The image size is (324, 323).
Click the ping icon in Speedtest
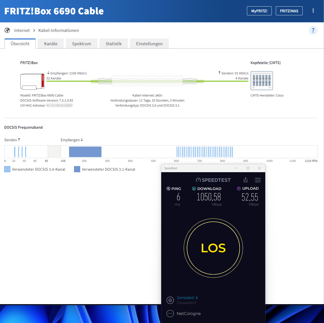click(168, 189)
